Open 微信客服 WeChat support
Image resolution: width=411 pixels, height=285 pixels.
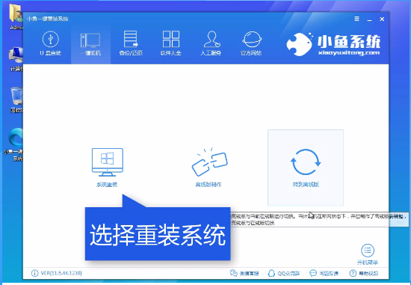tap(244, 273)
